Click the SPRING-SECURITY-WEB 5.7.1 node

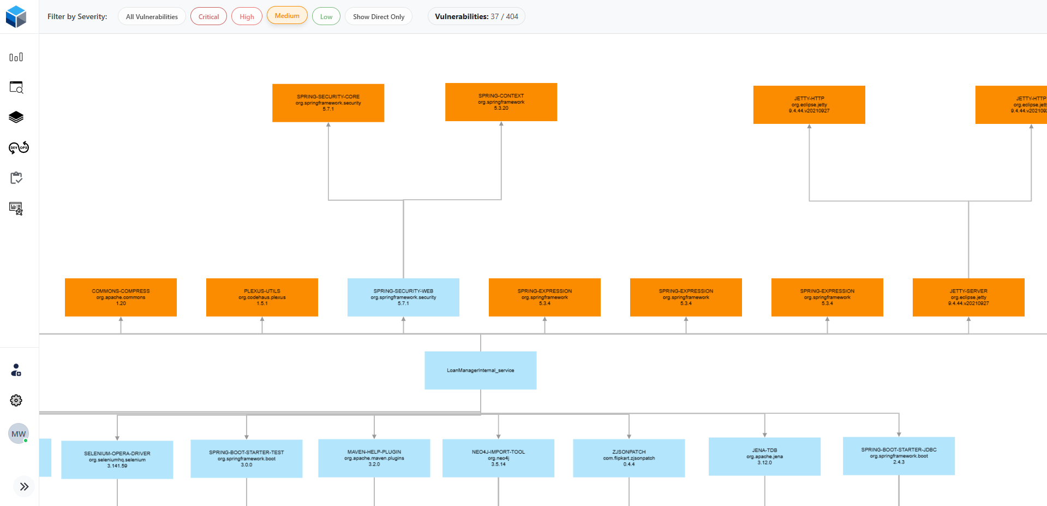pyautogui.click(x=403, y=297)
